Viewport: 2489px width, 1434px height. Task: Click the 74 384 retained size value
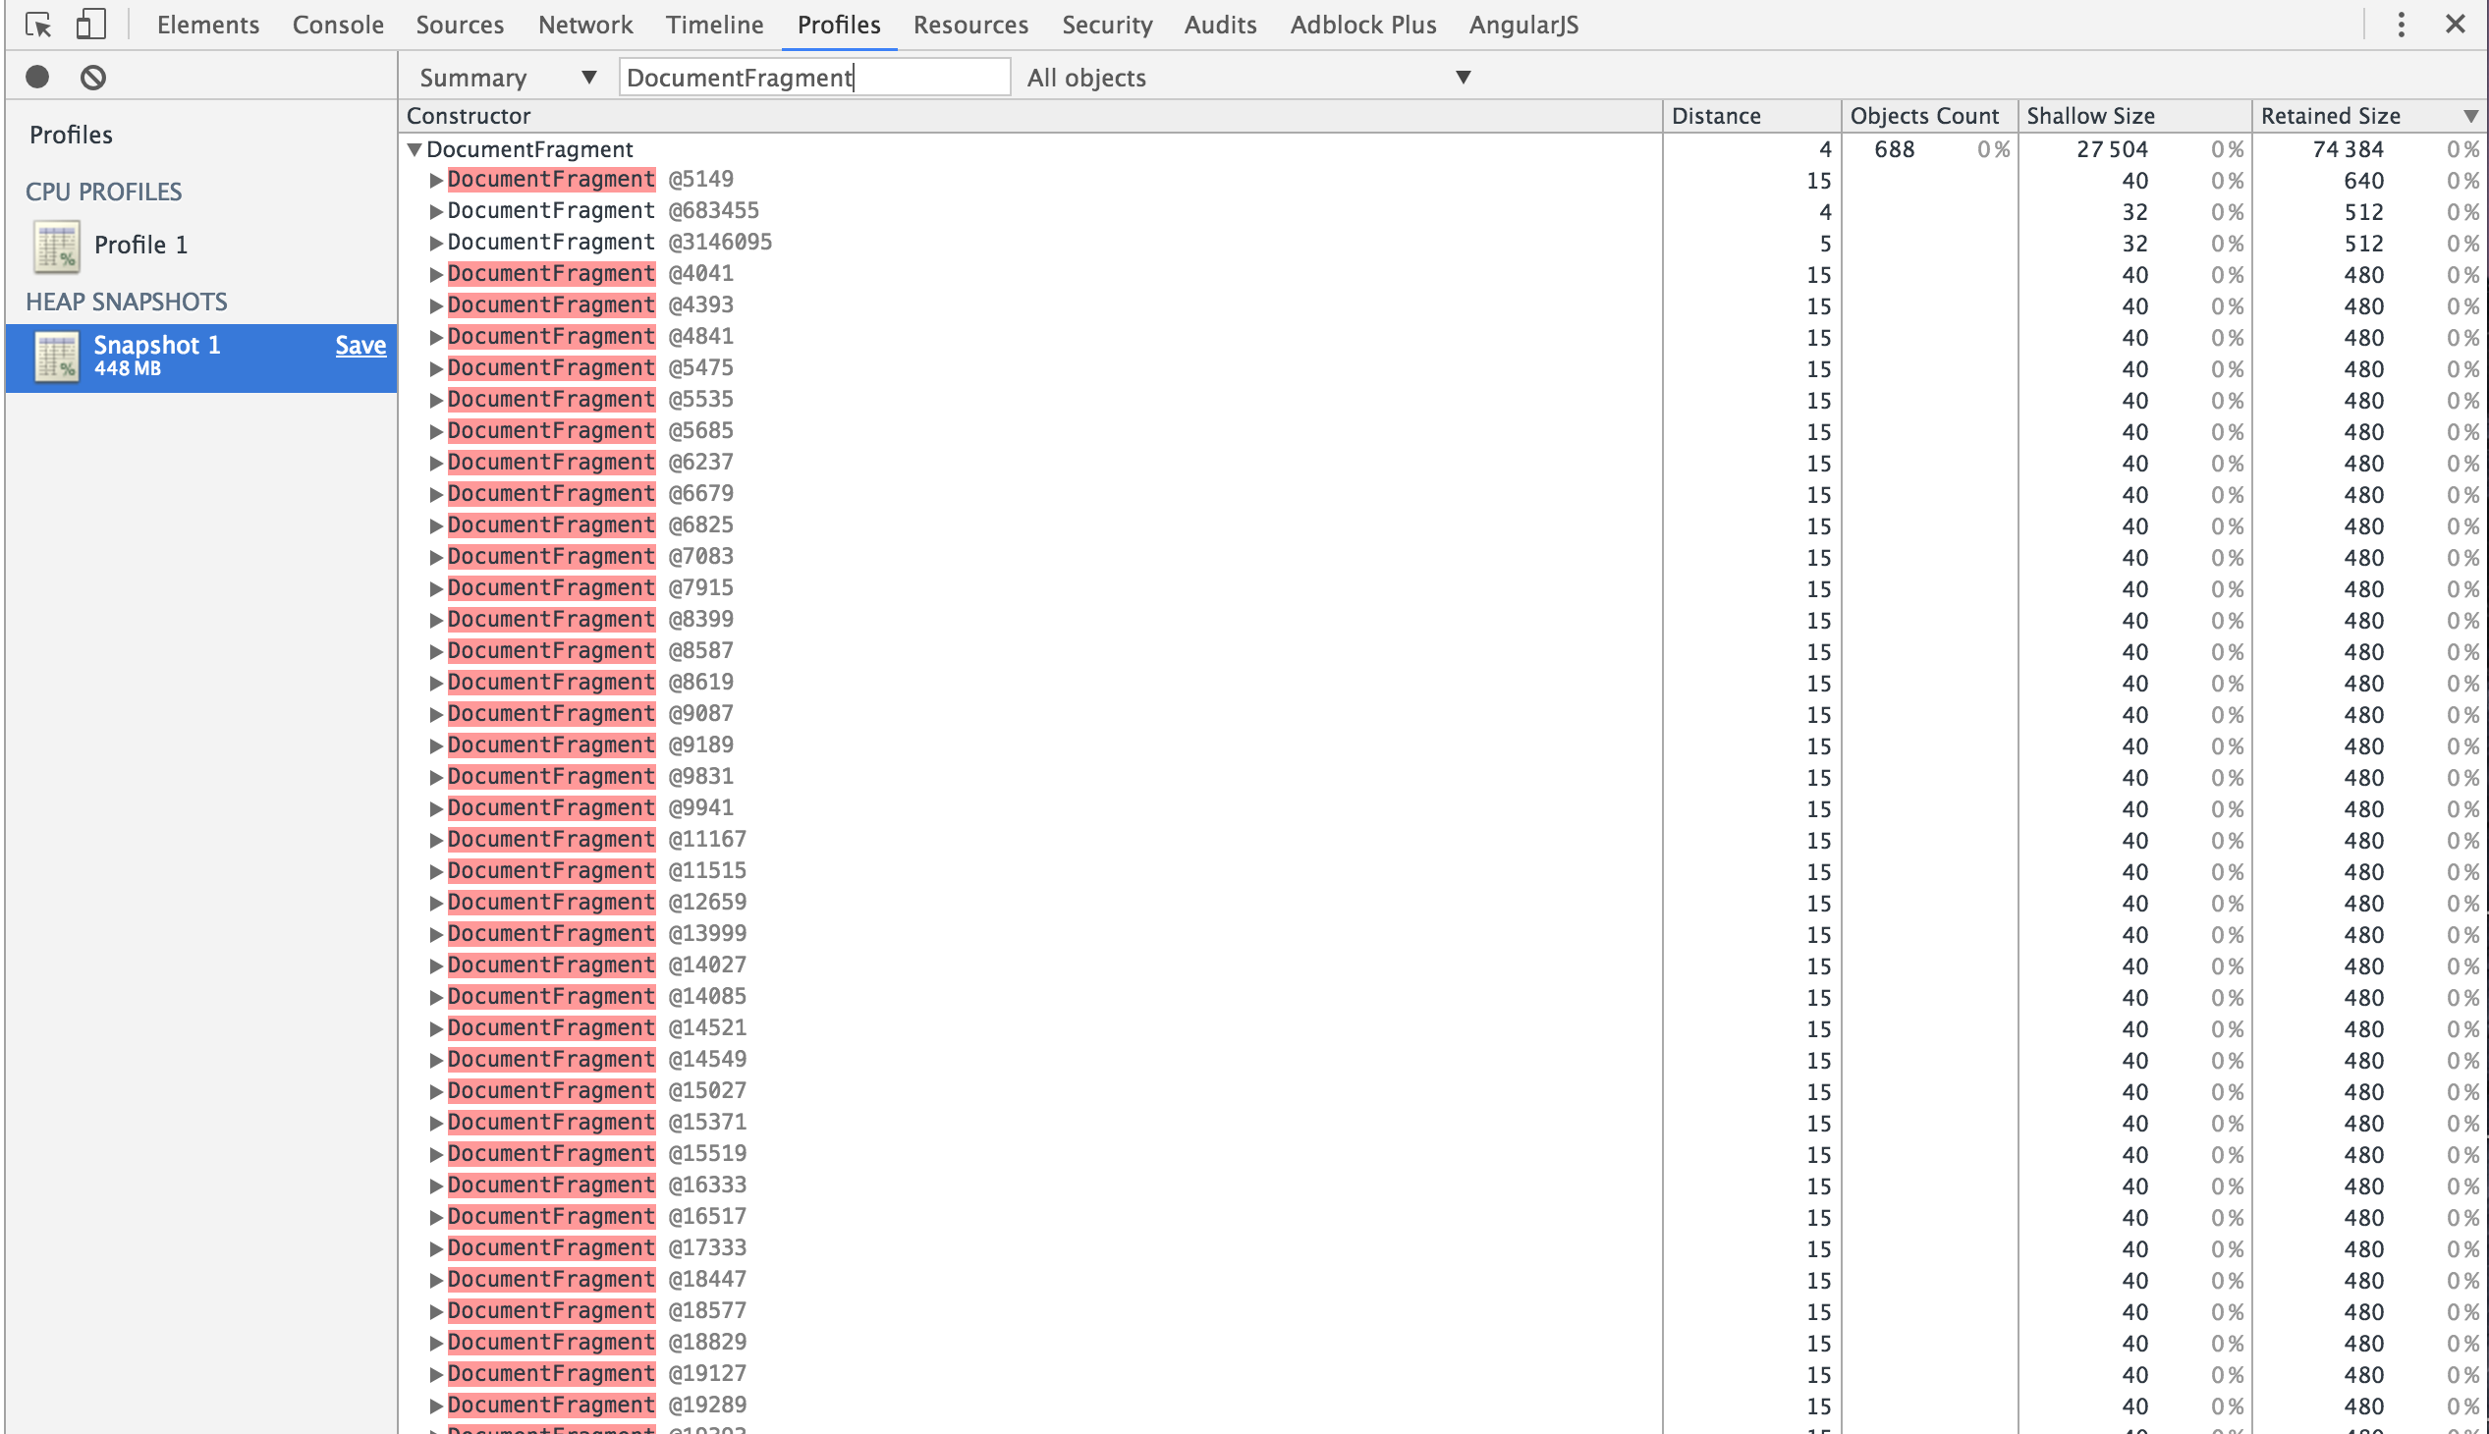(x=2348, y=149)
